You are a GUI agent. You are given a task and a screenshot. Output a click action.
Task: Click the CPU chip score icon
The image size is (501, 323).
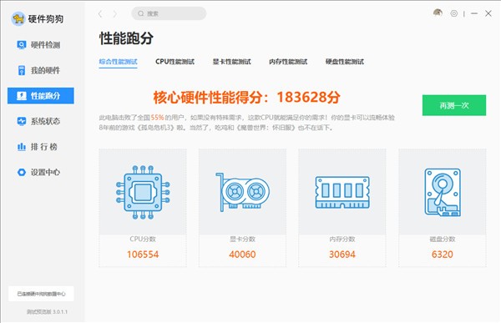coord(143,192)
